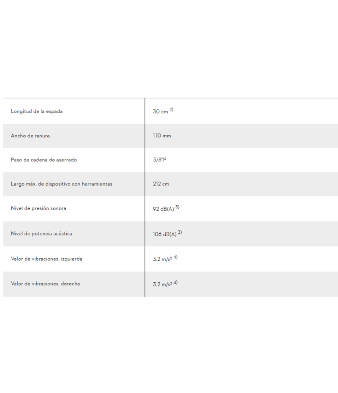This screenshot has height=393, width=338.
Task: Click the 'Ancho de ranura' label
Action: [30, 136]
